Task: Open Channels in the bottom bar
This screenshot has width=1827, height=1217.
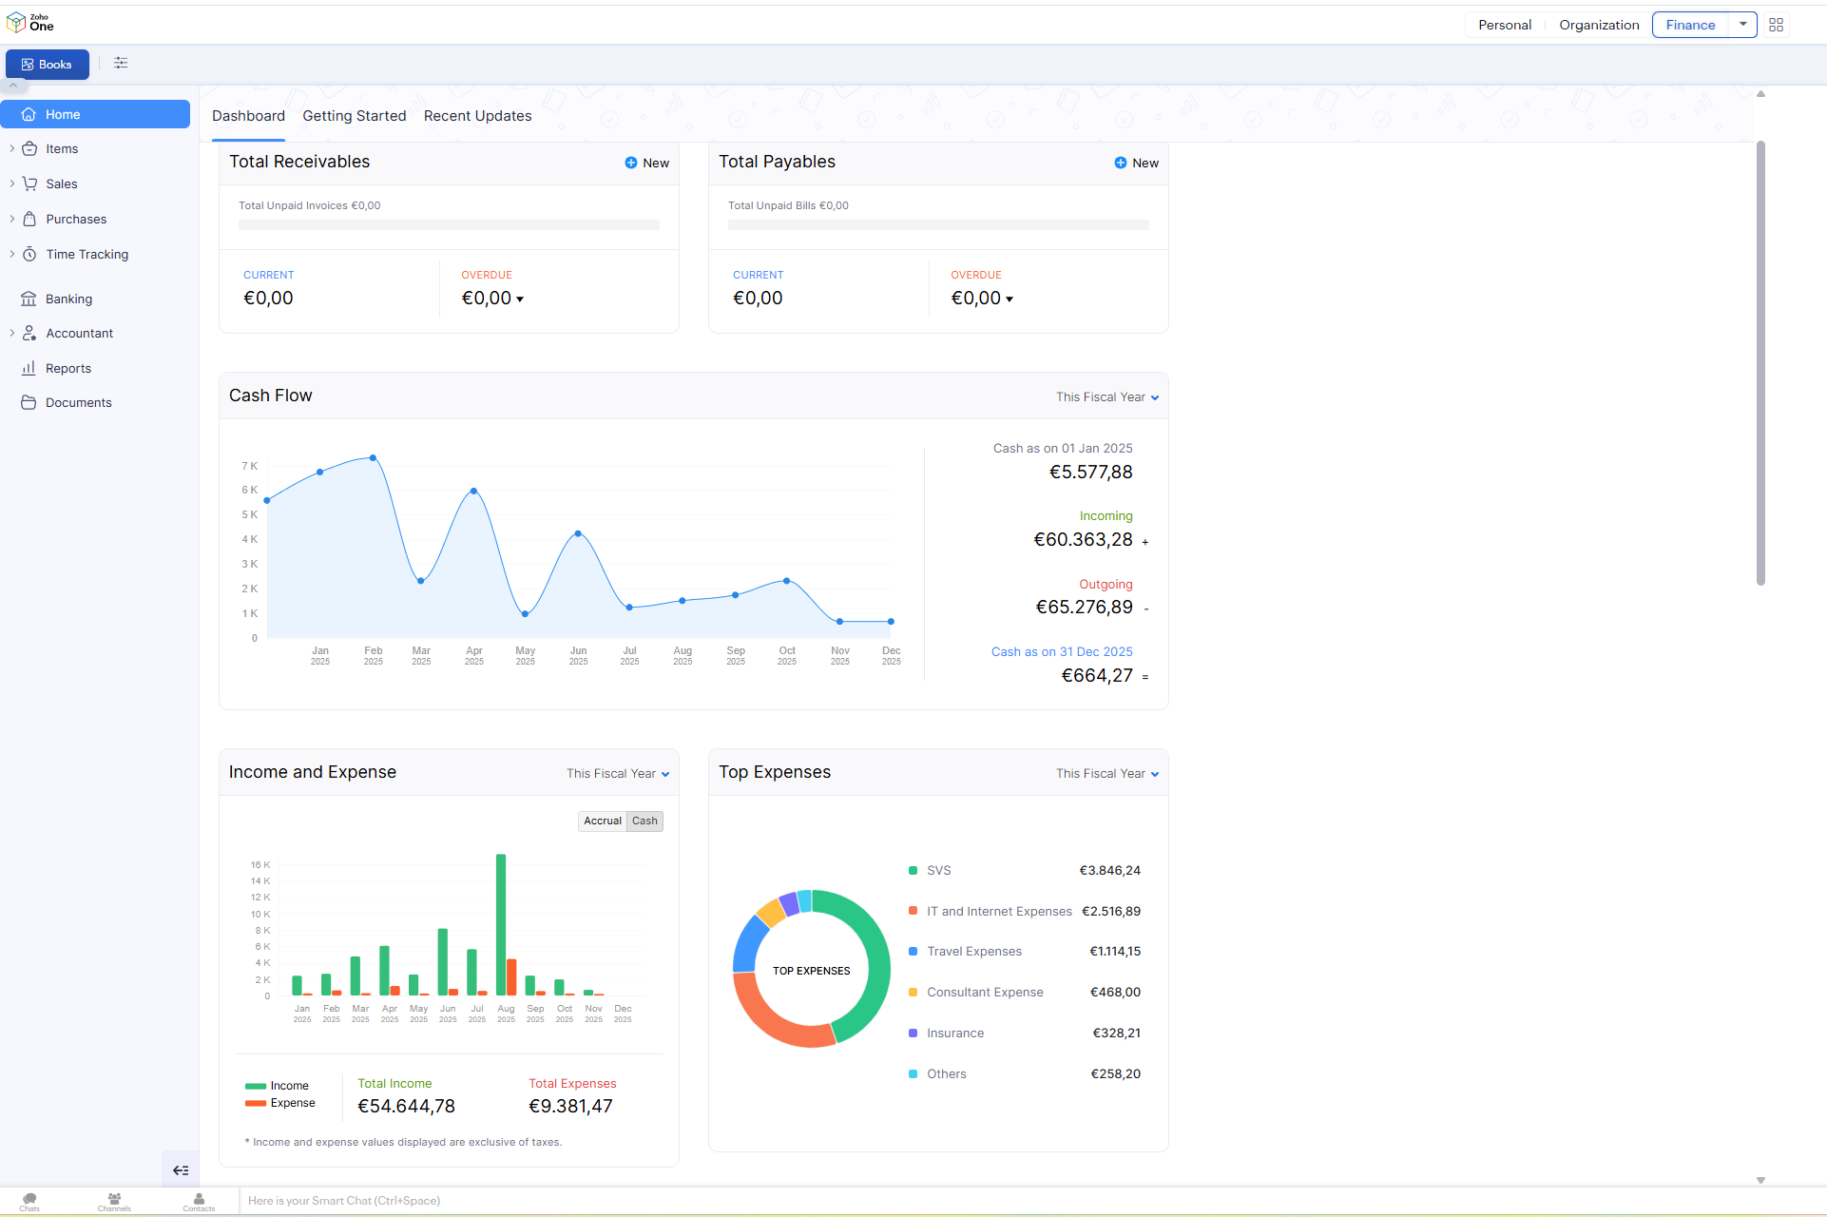Action: (114, 1202)
